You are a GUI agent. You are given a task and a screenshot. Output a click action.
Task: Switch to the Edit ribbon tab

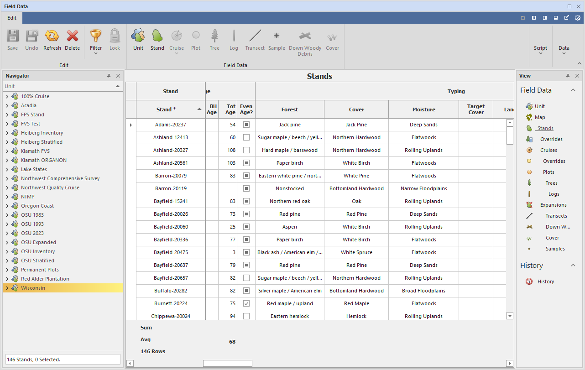[12, 18]
